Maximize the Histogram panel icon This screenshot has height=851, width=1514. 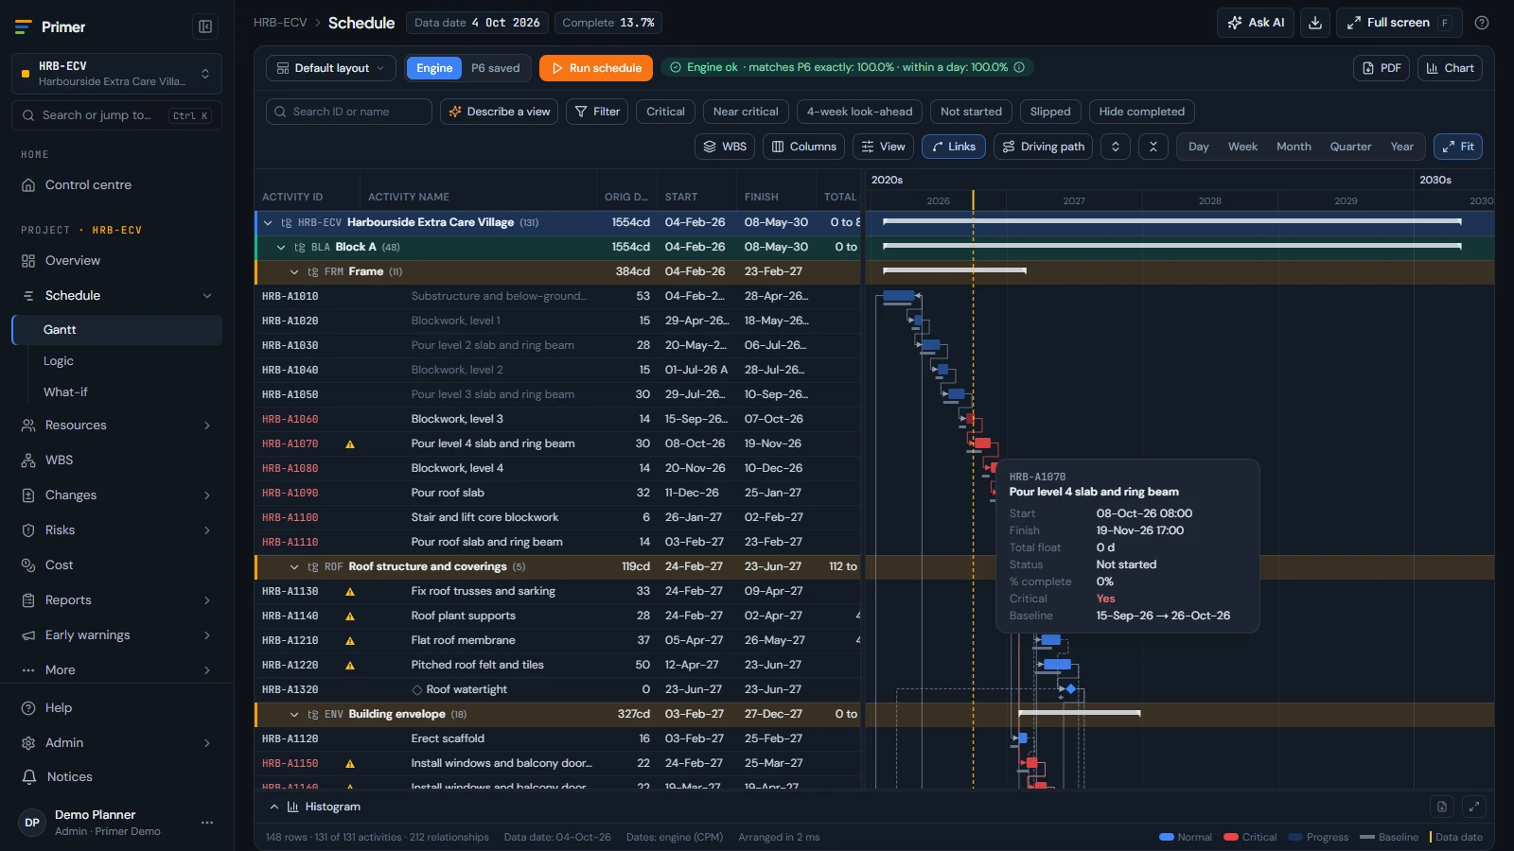(x=1473, y=807)
